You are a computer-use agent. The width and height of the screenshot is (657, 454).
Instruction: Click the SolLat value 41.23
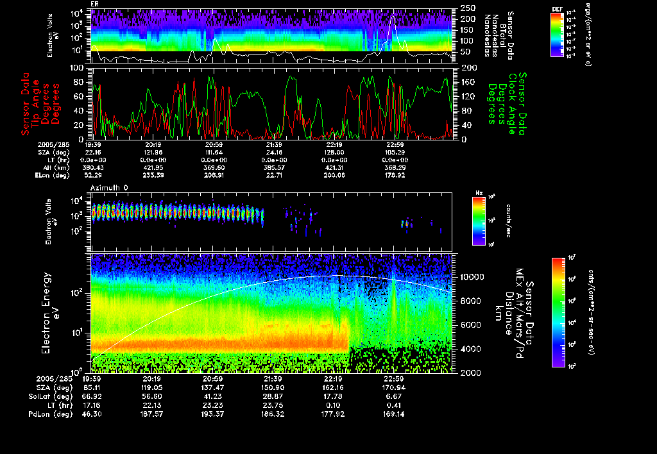[212, 396]
